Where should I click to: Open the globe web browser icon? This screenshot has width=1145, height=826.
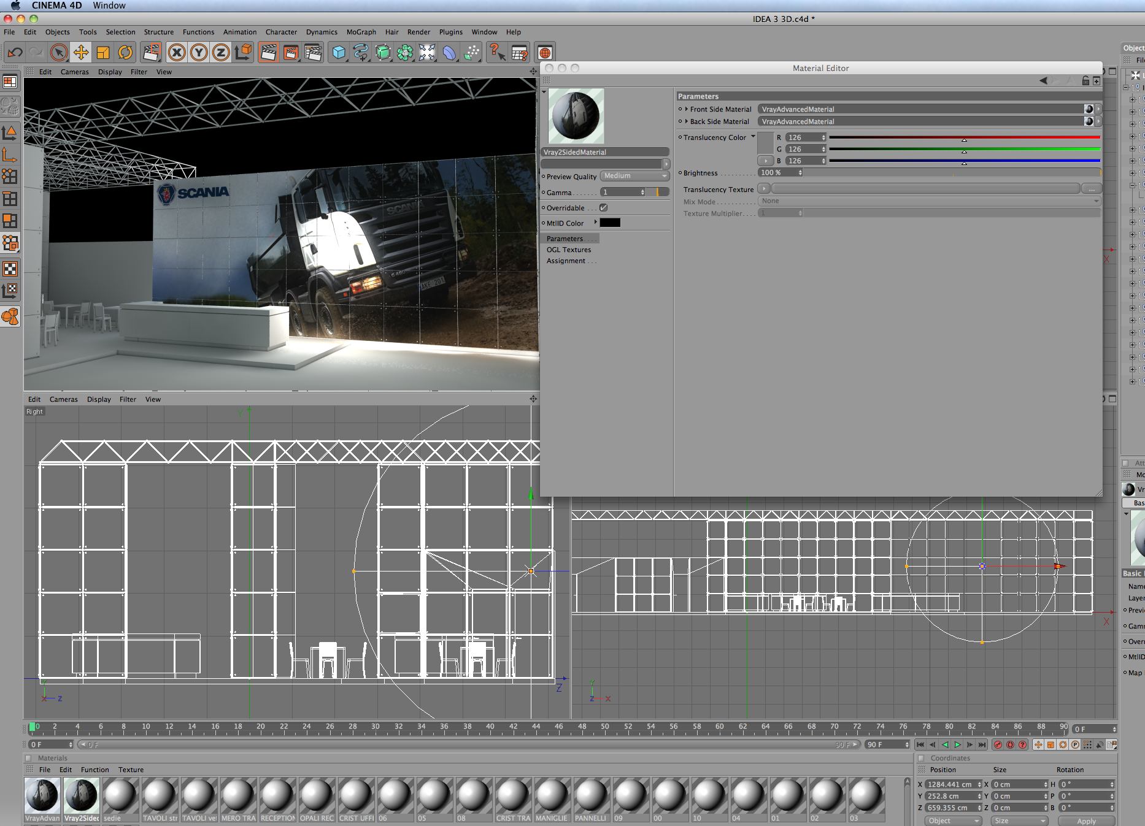coord(545,53)
